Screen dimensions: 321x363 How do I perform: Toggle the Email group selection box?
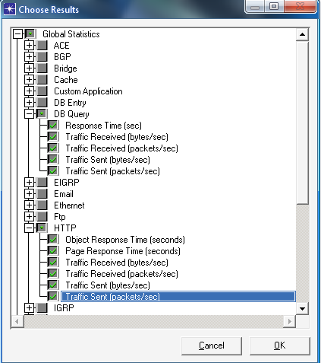coord(42,194)
